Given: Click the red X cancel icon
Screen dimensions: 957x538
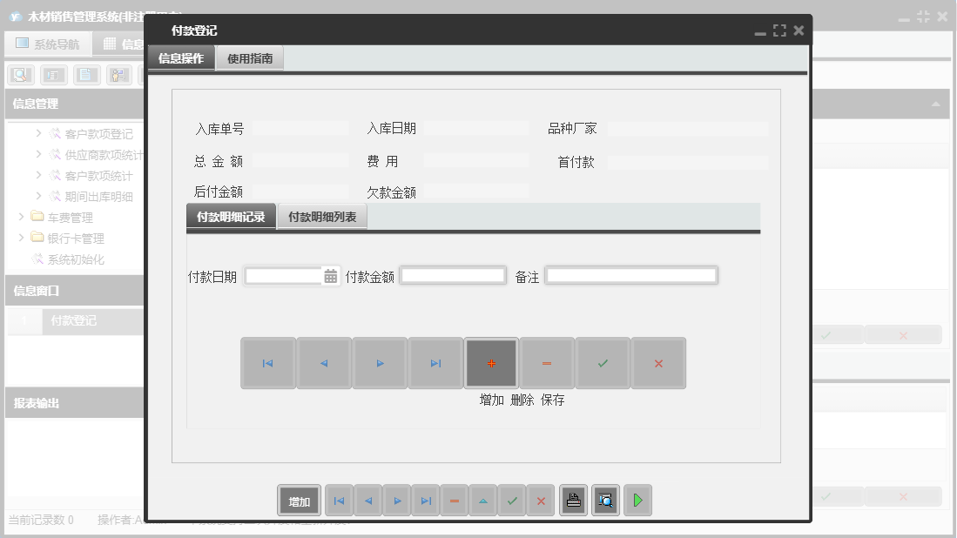Looking at the screenshot, I should coord(657,363).
